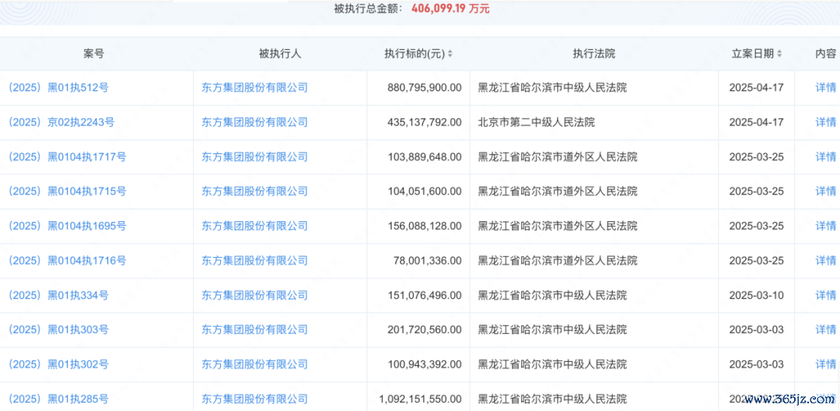Open 东方集团股份有限公司 in the 黑0104执1715号 row
The height and width of the screenshot is (411, 840).
255,191
